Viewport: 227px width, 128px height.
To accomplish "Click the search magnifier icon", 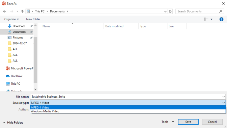I will coord(221,11).
